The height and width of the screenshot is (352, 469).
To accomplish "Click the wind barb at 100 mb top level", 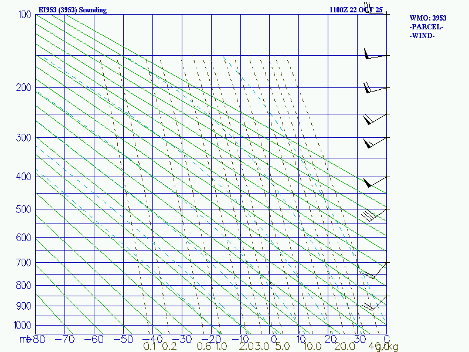I will 376,8.
